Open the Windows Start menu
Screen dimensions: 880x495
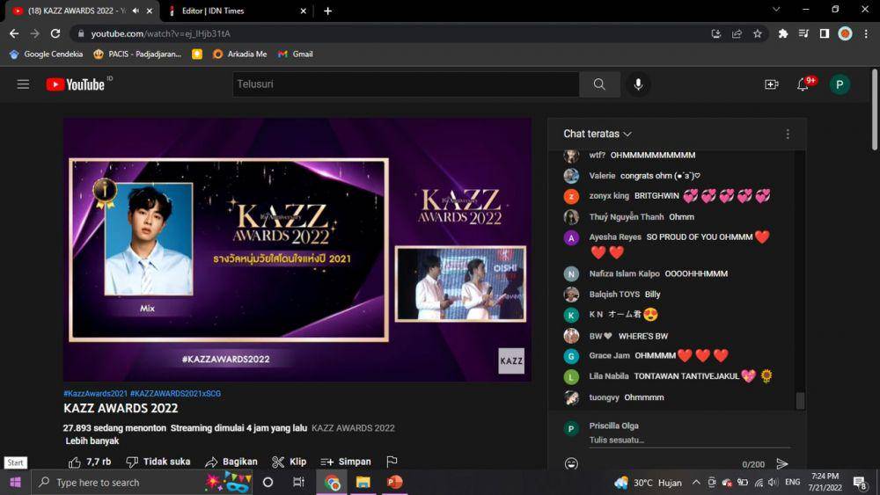(15, 482)
